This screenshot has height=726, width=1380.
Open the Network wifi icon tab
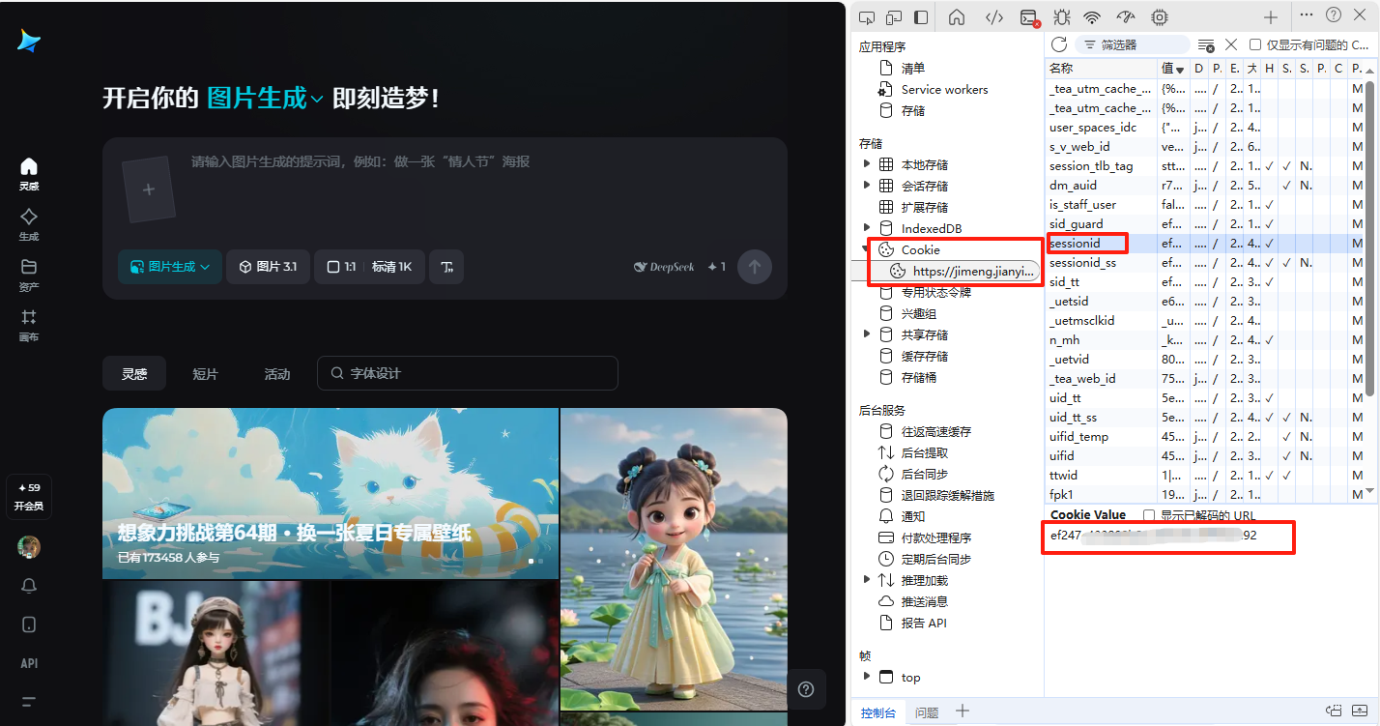(x=1092, y=17)
